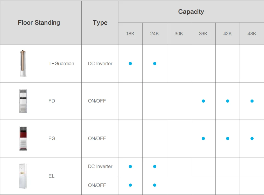Select the red FG unit image
Screen dimensions: 264x195
23,139
